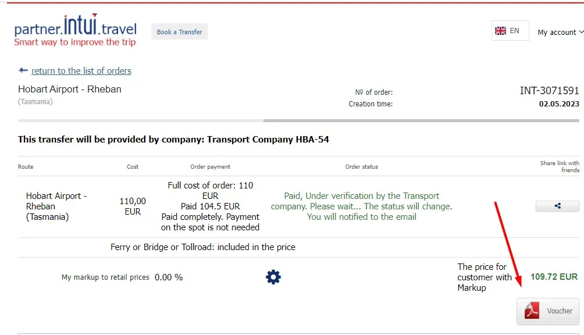Image resolution: width=584 pixels, height=335 pixels.
Task: Open markup settings via the gear icon
Action: point(273,277)
